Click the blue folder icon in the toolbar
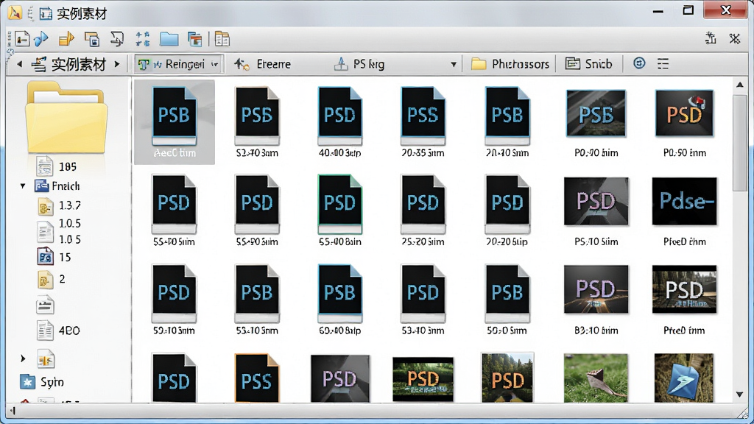The image size is (754, 424). (169, 40)
